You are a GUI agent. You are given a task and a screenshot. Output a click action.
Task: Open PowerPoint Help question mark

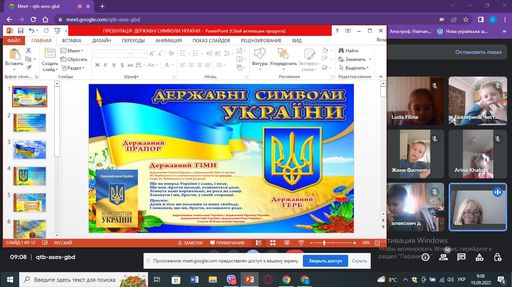tap(337, 31)
